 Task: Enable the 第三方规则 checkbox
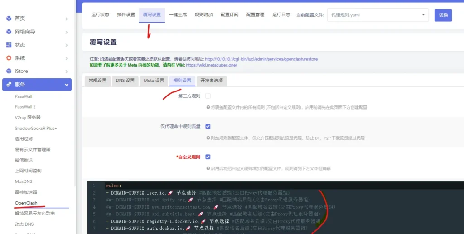208,96
